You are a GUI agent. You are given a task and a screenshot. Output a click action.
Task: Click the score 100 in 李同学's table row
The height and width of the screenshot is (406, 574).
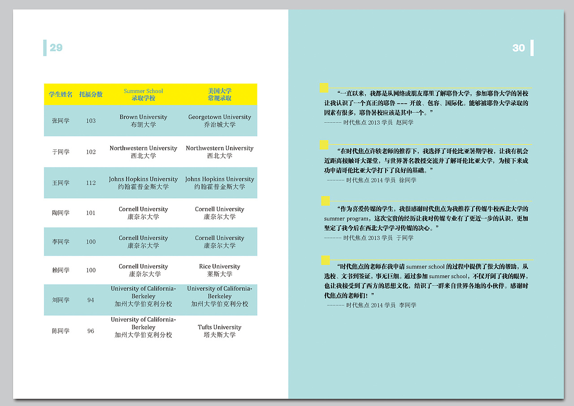pos(91,241)
